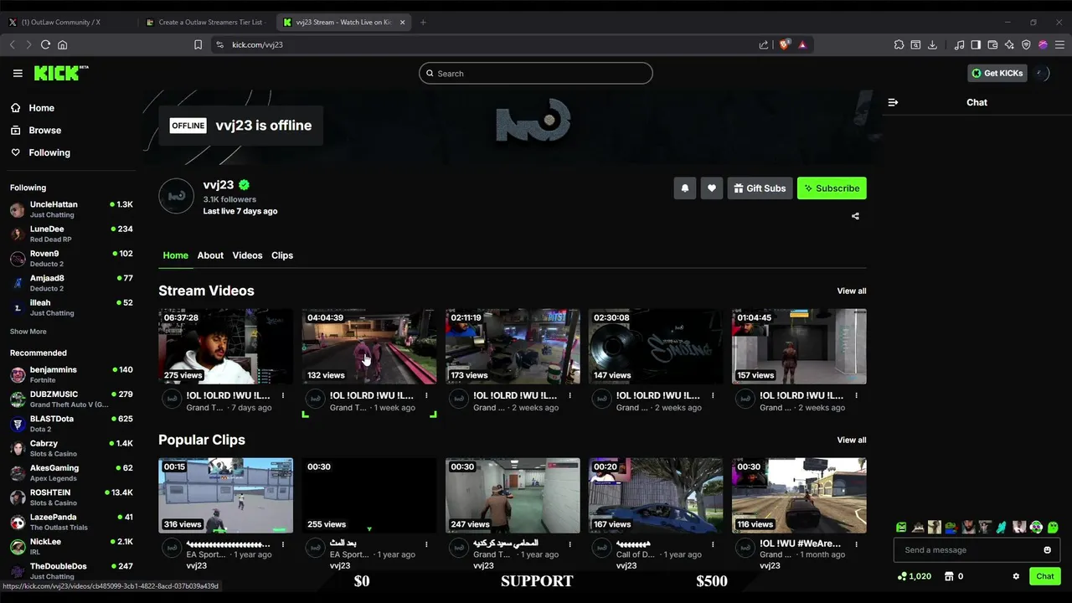Open options menu for the 116 views clip
This screenshot has height=603, width=1072.
point(856,544)
